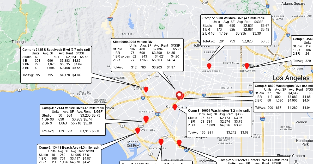Select the Comp 8 Washington callout box
Screen dimensions: 313x164
[219, 122]
